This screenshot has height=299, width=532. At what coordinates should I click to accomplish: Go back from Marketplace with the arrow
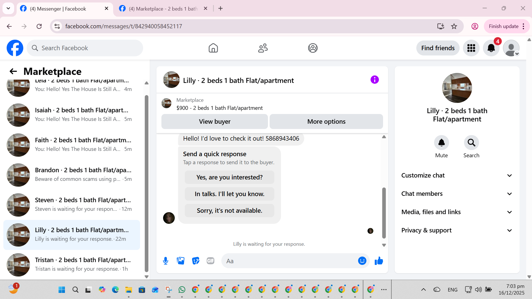click(x=13, y=71)
